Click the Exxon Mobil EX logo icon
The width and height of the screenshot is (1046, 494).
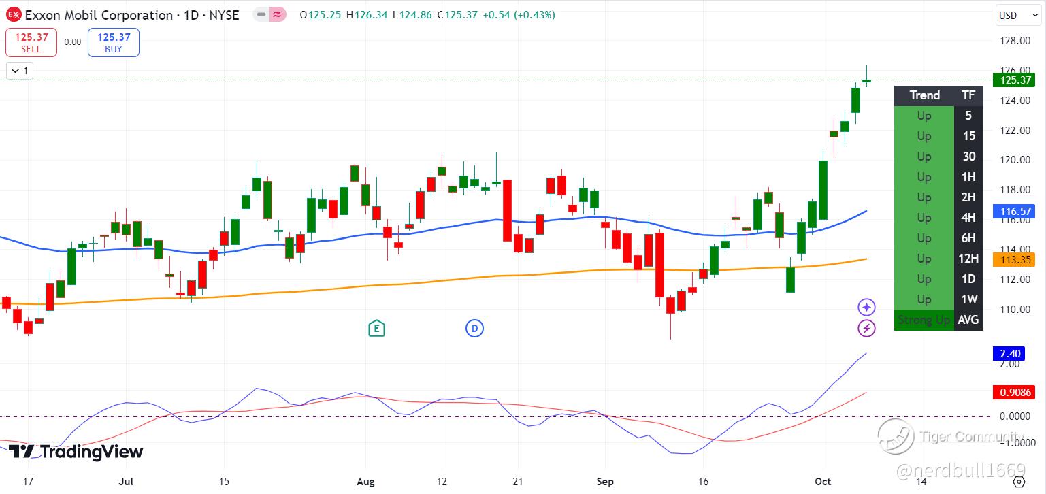click(x=13, y=15)
